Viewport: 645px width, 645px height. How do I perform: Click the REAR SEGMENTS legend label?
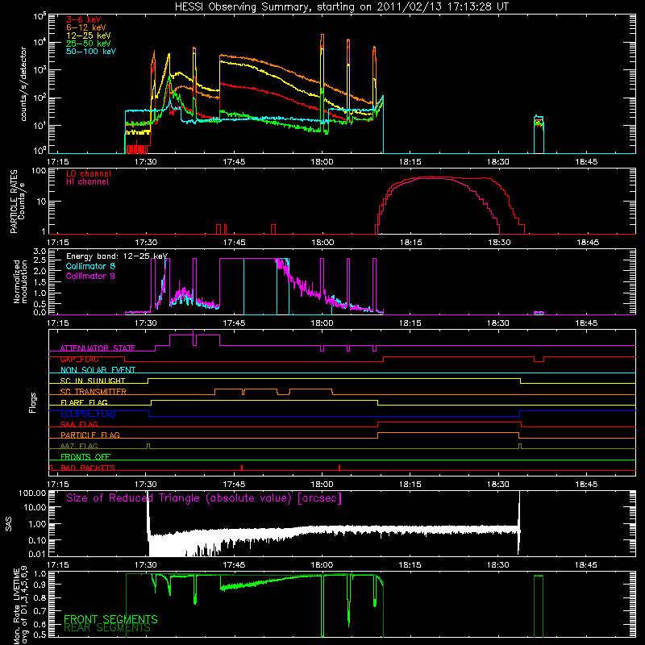[x=107, y=628]
